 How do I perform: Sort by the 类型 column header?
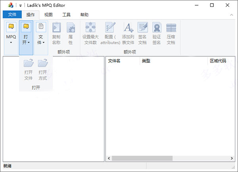click(x=173, y=61)
